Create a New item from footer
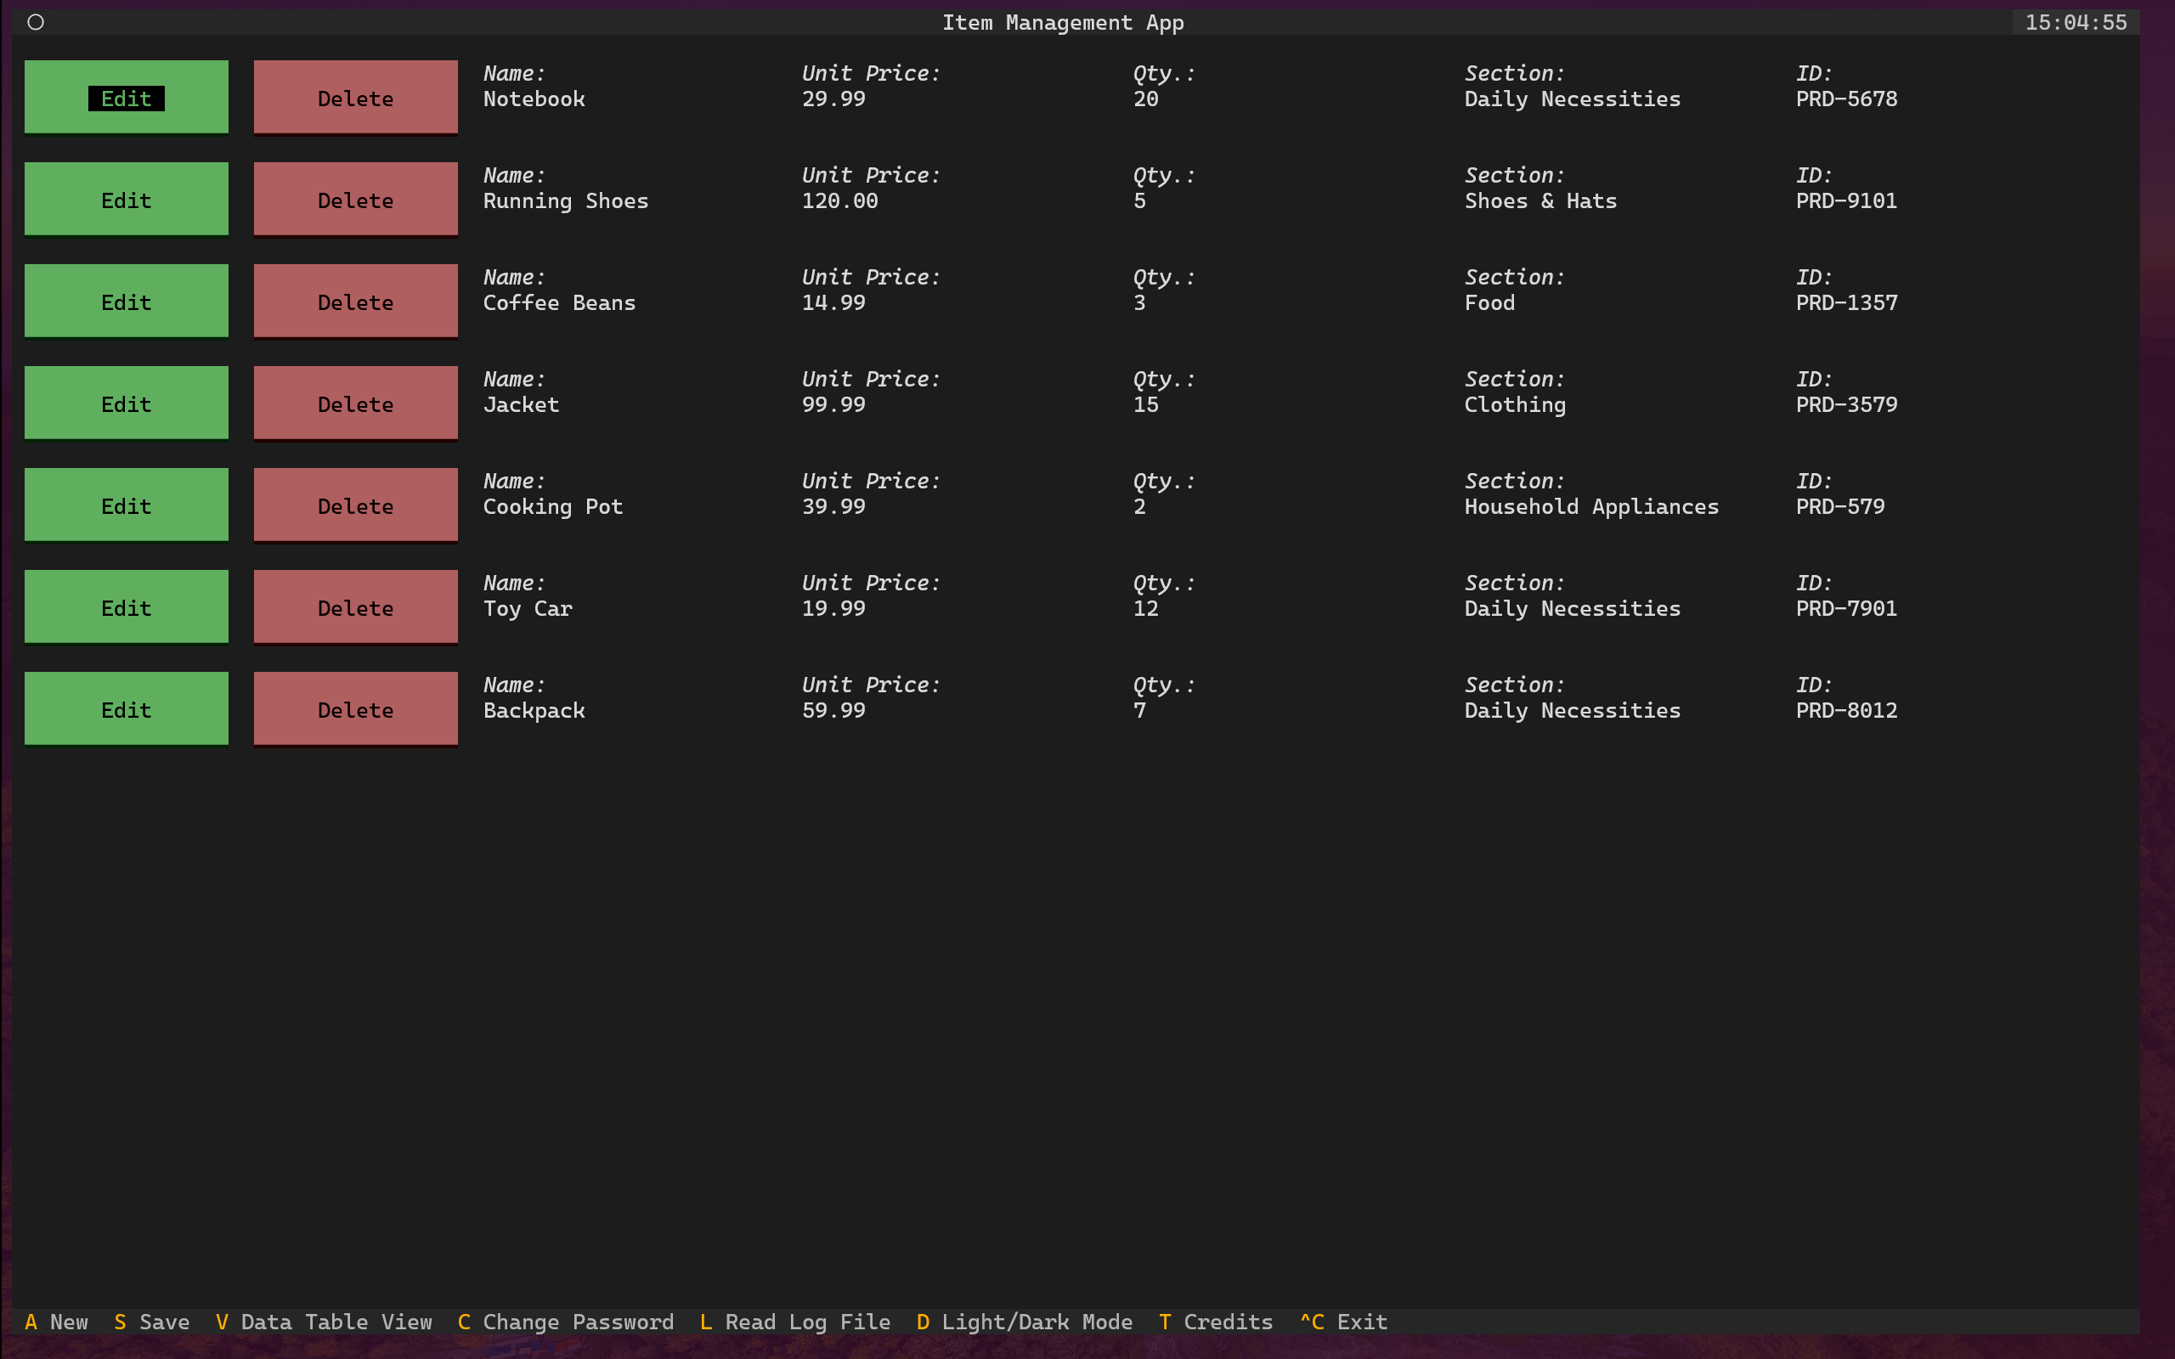The width and height of the screenshot is (2175, 1359). point(57,1322)
